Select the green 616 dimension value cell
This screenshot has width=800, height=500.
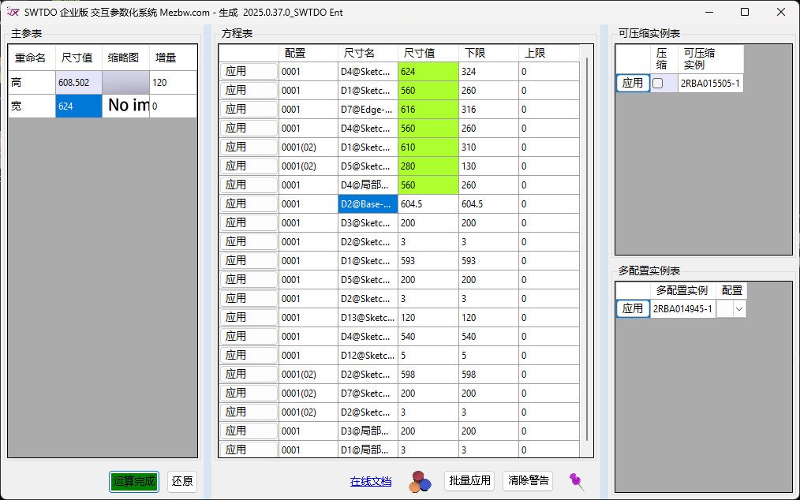coord(428,109)
